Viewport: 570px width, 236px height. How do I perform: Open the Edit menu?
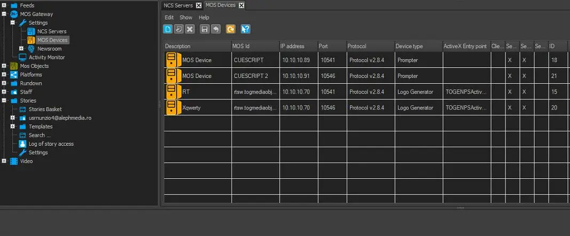169,18
